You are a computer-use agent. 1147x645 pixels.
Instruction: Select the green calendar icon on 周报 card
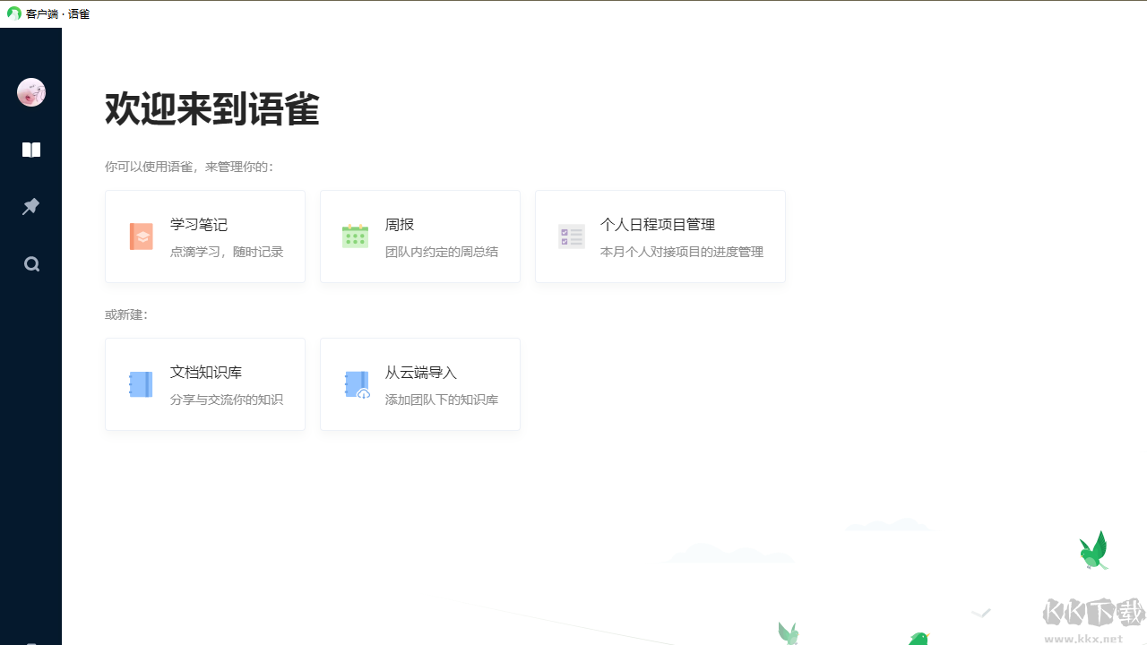pyautogui.click(x=356, y=236)
